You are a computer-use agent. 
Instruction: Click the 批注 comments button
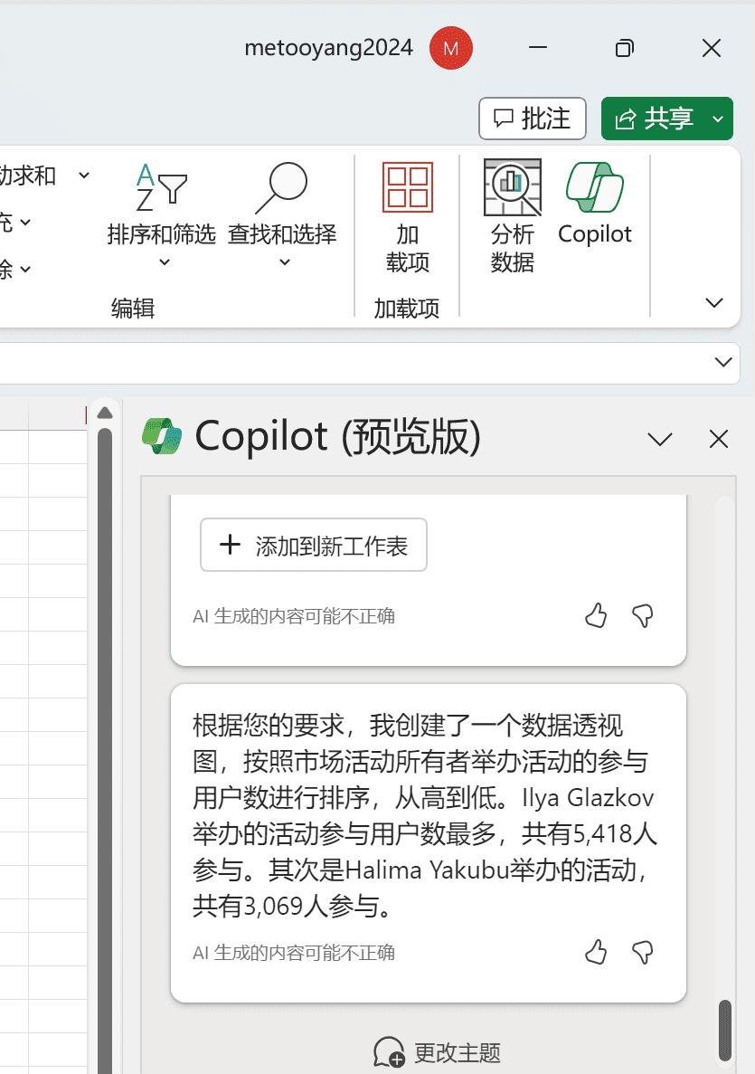532,119
